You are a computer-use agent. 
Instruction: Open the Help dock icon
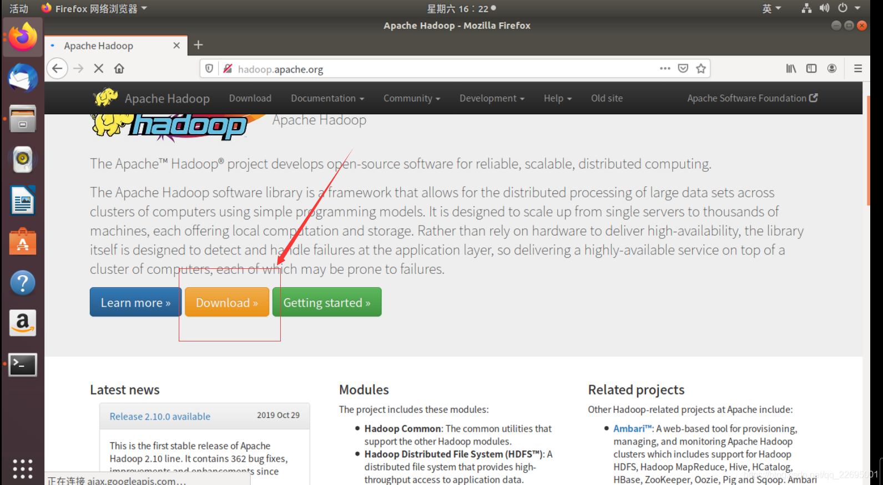[x=23, y=283]
